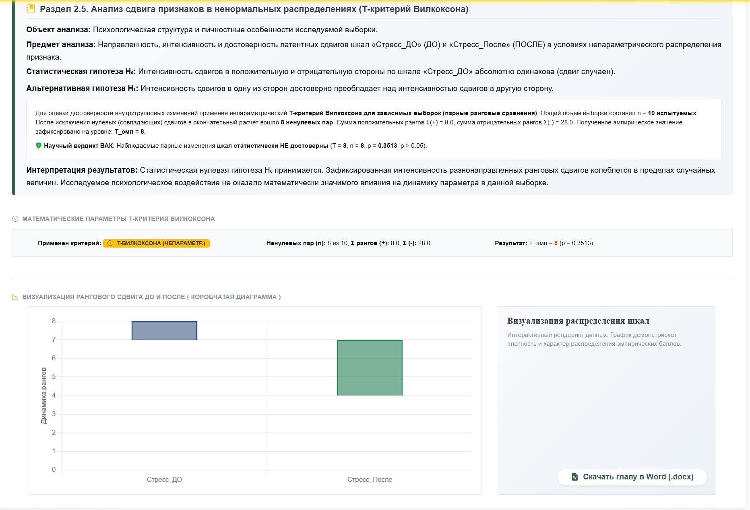This screenshot has width=750, height=510.
Task: Click the Интерпретация результатов: label
Action: click(82, 170)
